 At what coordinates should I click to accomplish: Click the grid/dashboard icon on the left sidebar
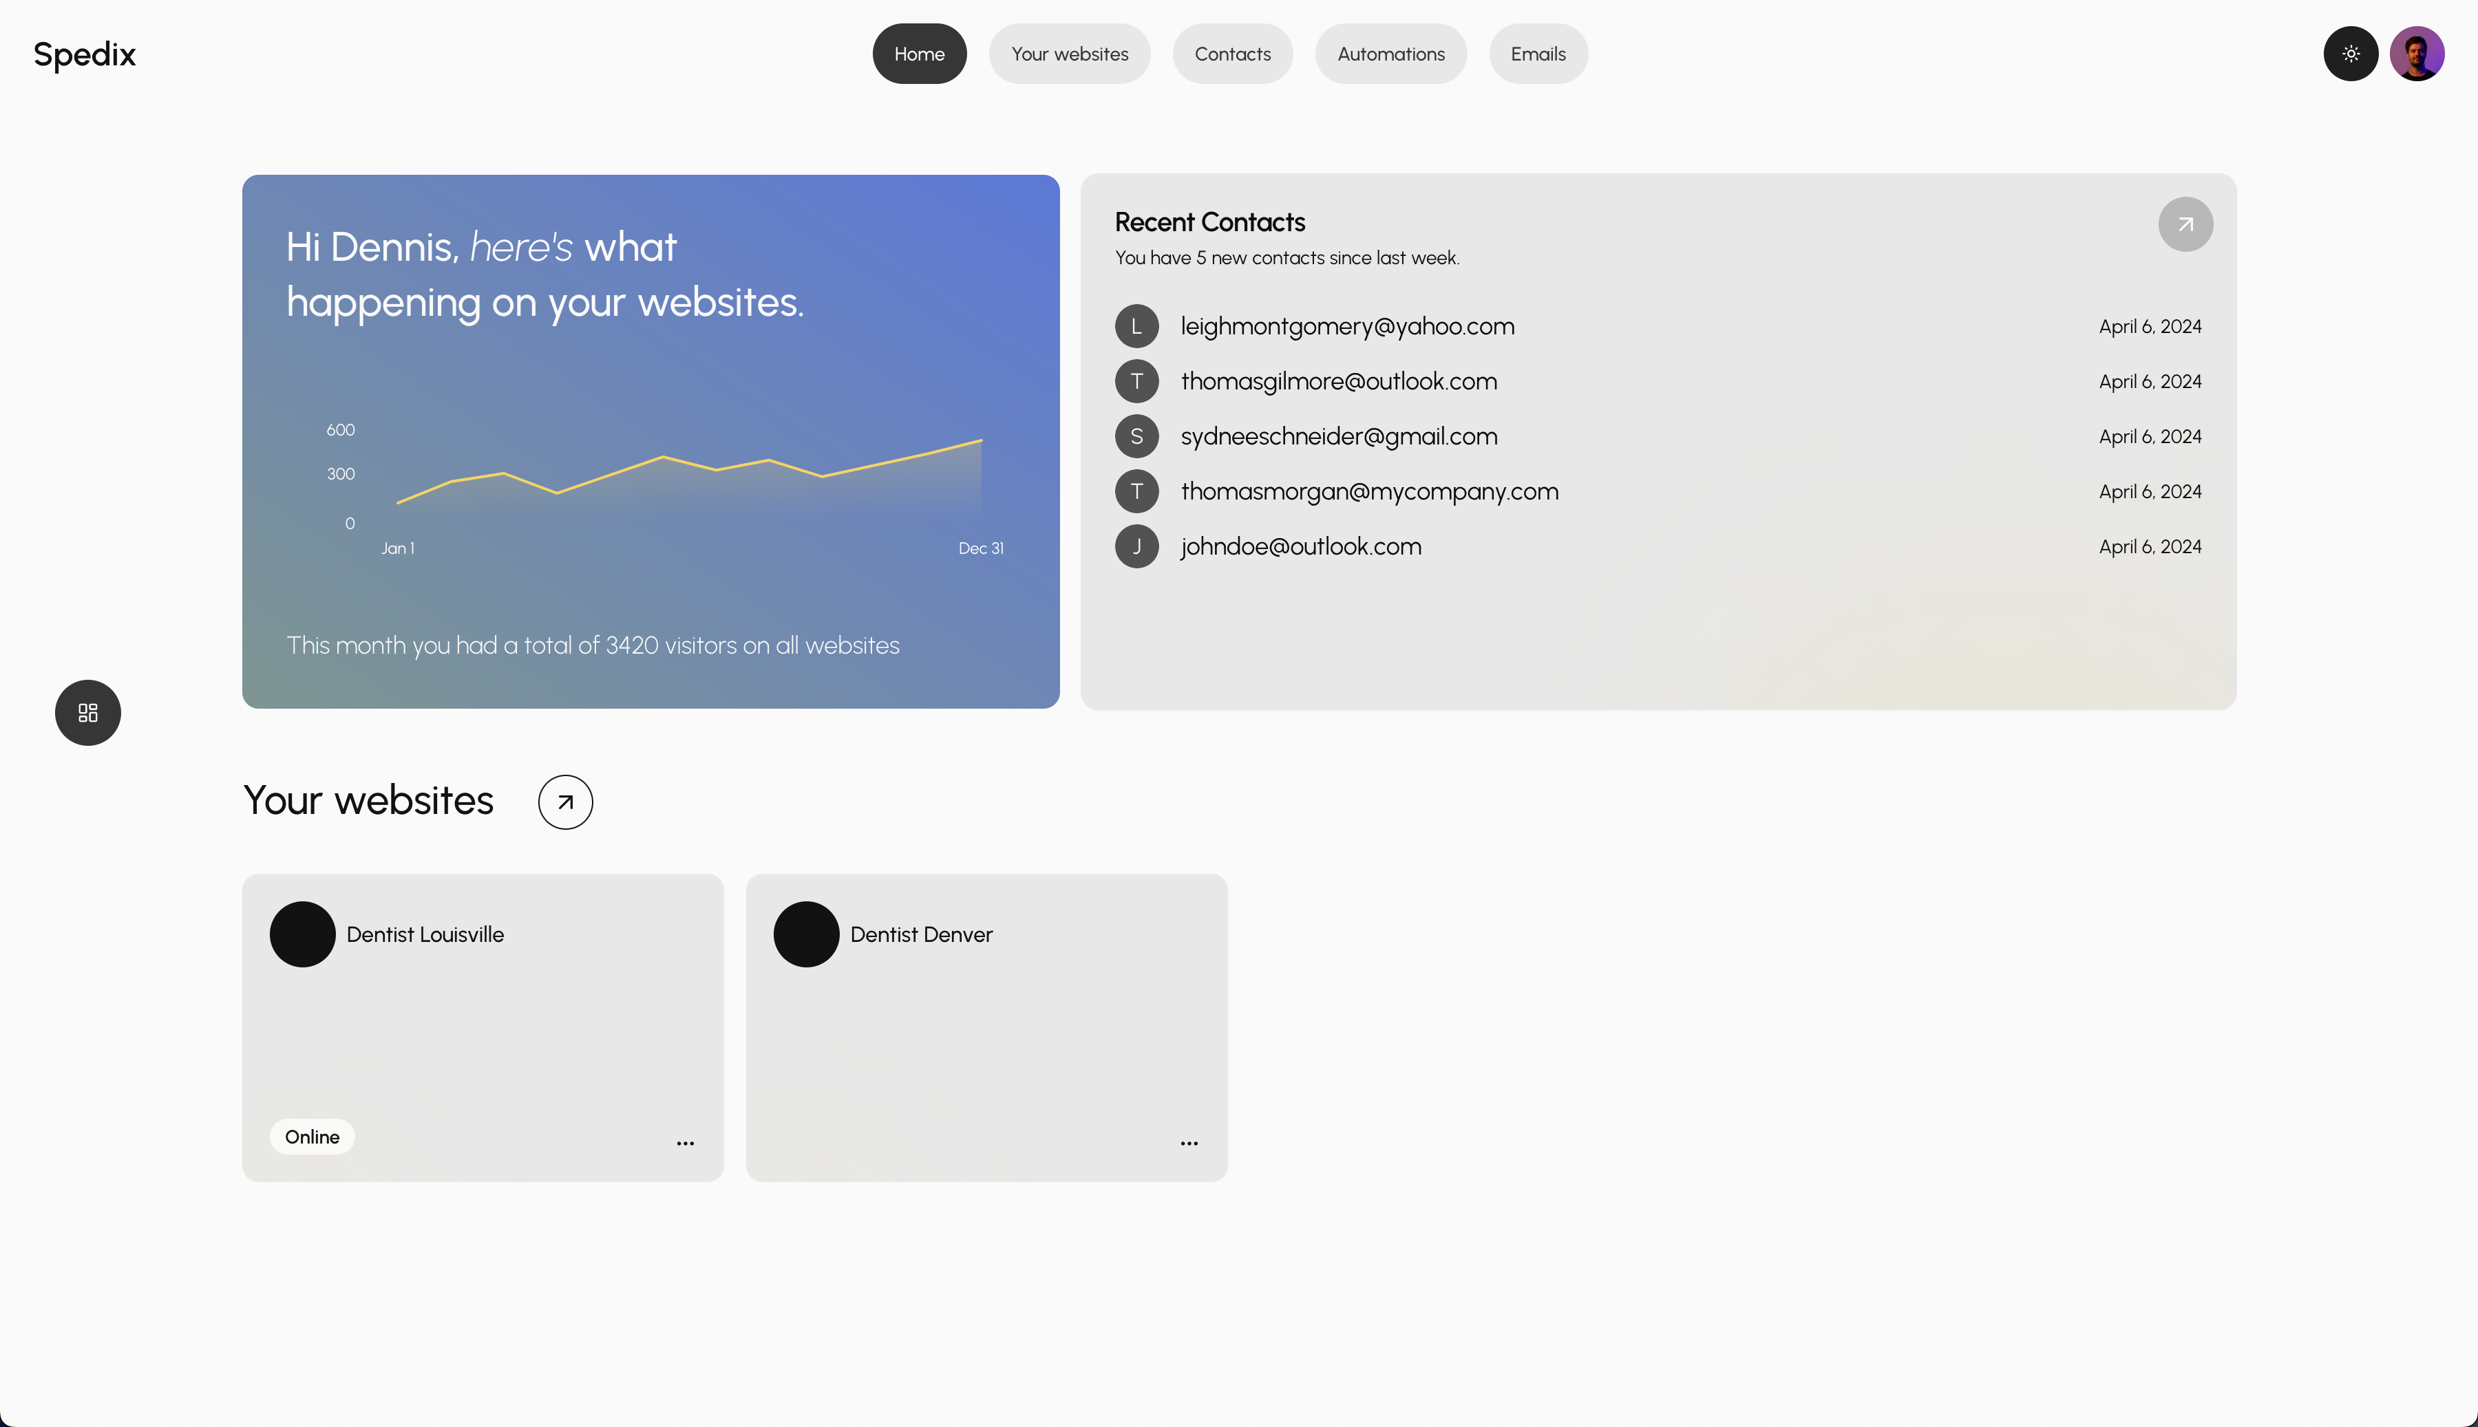point(87,713)
